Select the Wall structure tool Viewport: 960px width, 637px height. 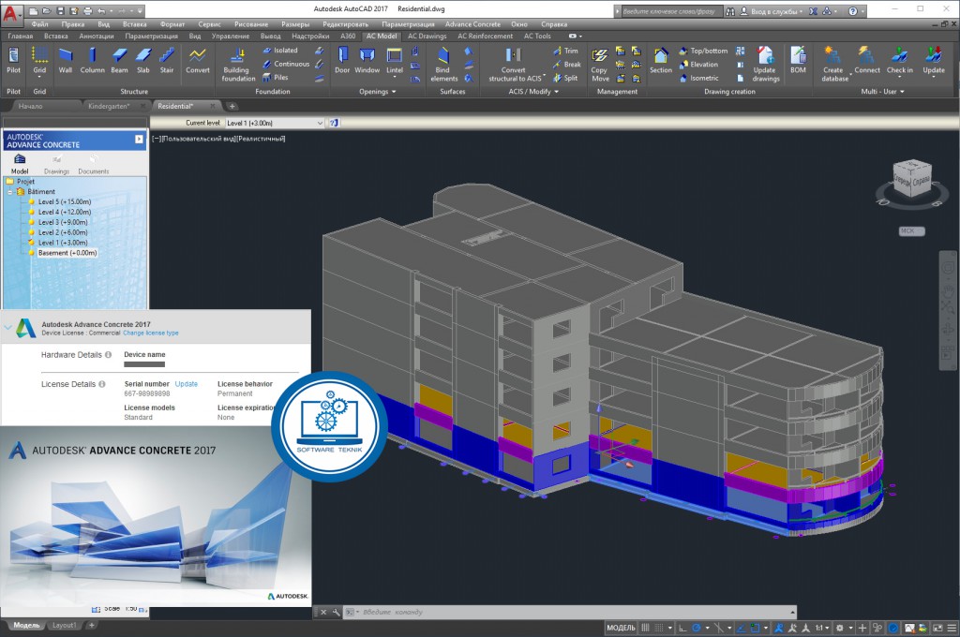click(65, 59)
